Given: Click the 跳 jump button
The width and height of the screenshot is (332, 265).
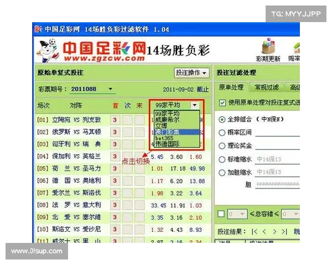Looking at the screenshot, I should tap(297, 232).
